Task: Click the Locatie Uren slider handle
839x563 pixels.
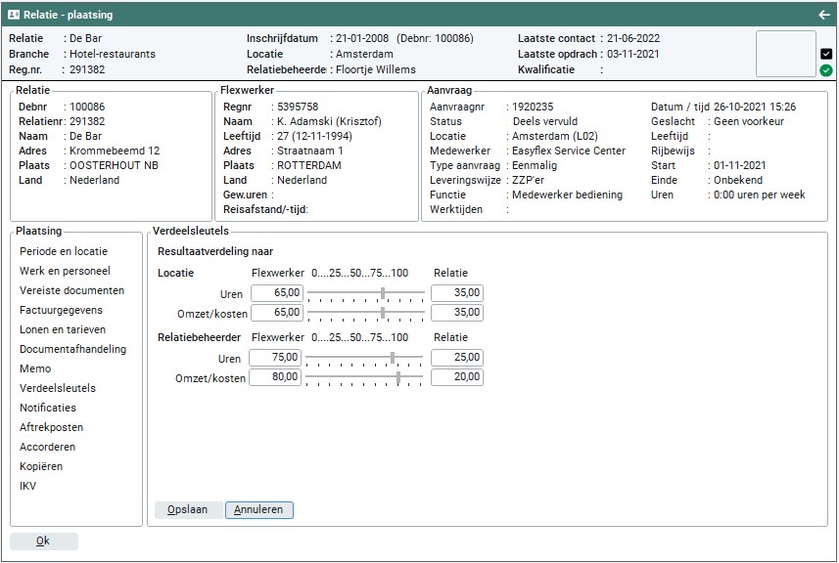Action: pos(383,292)
